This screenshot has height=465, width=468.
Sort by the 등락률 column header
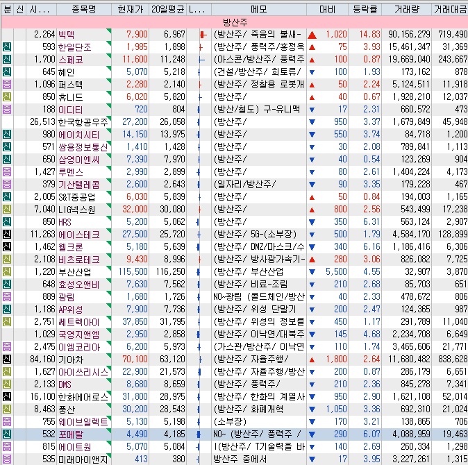[x=365, y=10]
